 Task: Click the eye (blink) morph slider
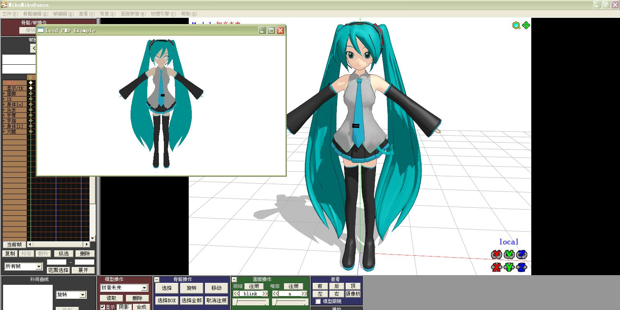click(x=251, y=301)
